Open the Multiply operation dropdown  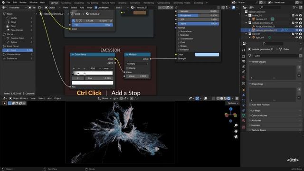[137, 64]
